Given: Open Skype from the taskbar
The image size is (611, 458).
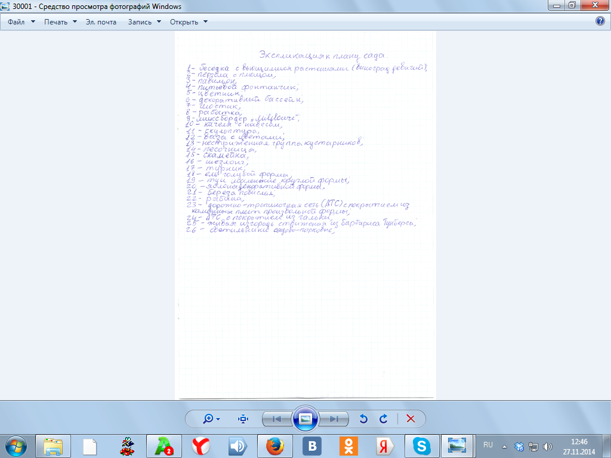Looking at the screenshot, I should click(422, 445).
